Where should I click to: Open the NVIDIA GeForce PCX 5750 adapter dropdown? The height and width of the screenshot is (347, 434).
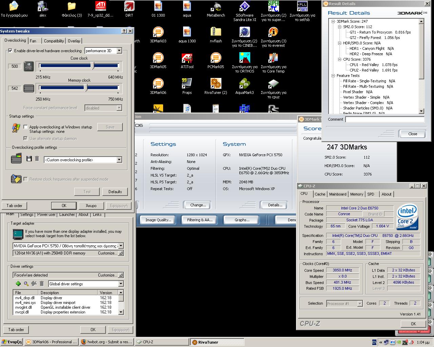tap(121, 246)
